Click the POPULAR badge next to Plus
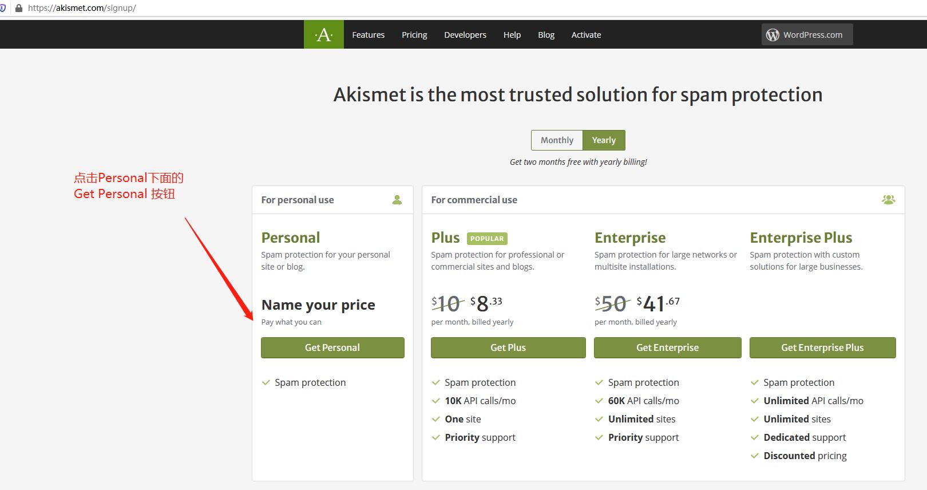Viewport: 927px width, 490px height. pos(487,239)
